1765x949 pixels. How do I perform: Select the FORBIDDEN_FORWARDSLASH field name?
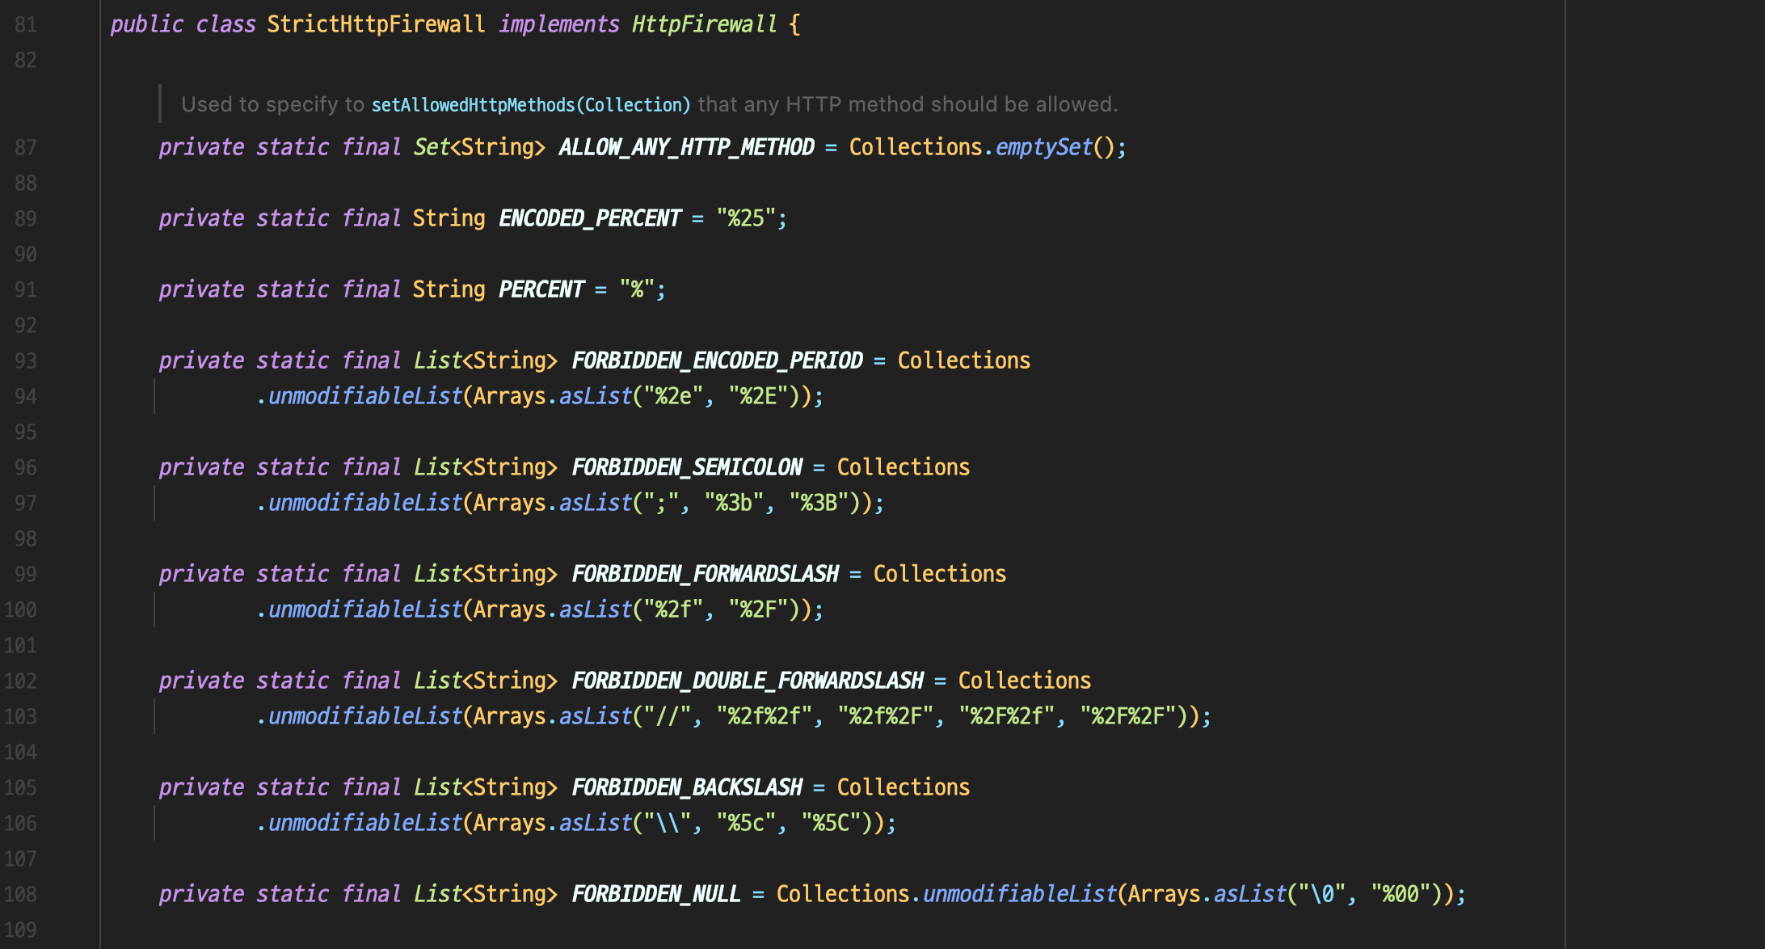pyautogui.click(x=705, y=574)
